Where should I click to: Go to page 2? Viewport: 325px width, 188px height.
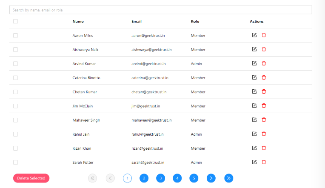tap(144, 178)
